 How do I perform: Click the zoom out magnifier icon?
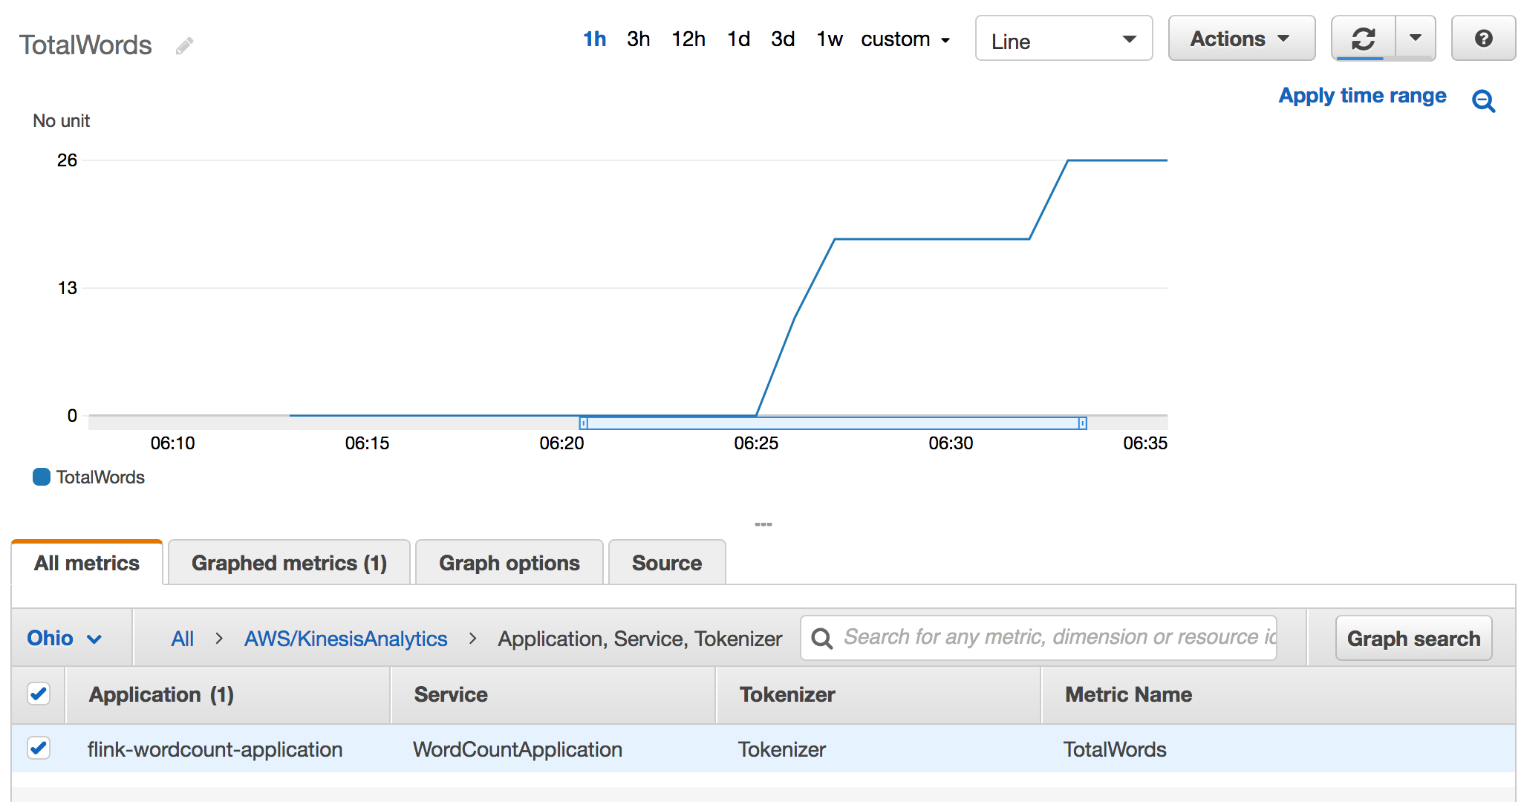tap(1483, 100)
